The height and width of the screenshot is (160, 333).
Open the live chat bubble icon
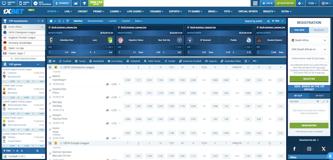point(330,157)
